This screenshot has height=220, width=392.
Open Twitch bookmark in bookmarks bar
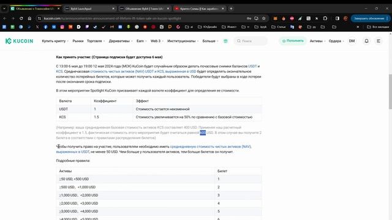click(87, 27)
